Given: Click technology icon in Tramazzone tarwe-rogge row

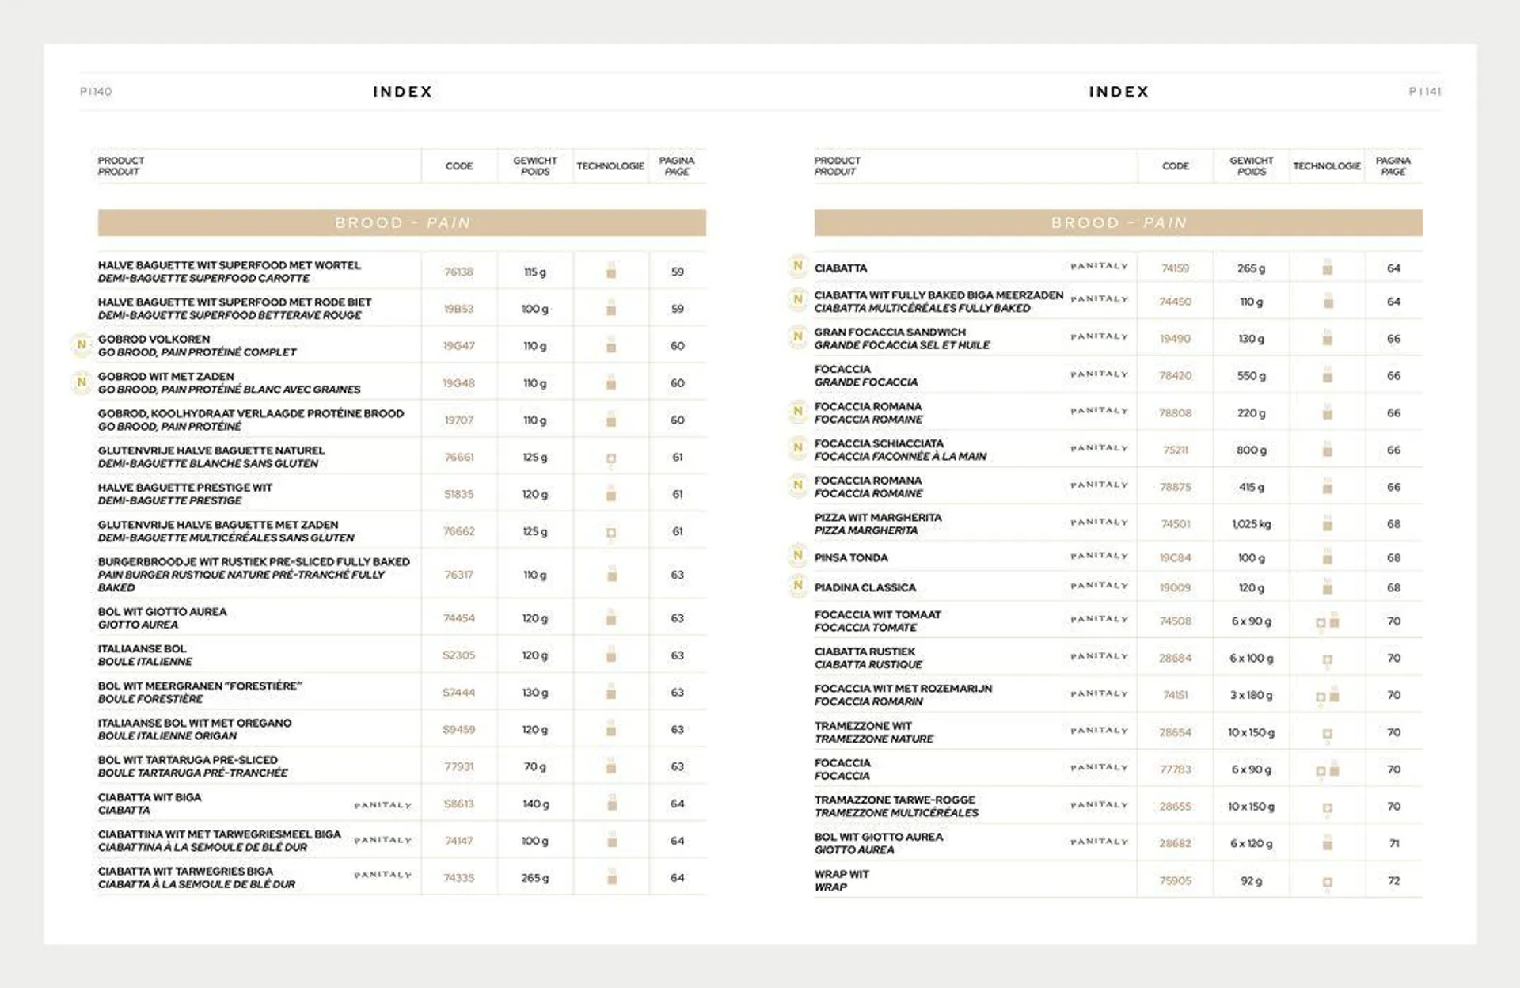Looking at the screenshot, I should [x=1328, y=809].
